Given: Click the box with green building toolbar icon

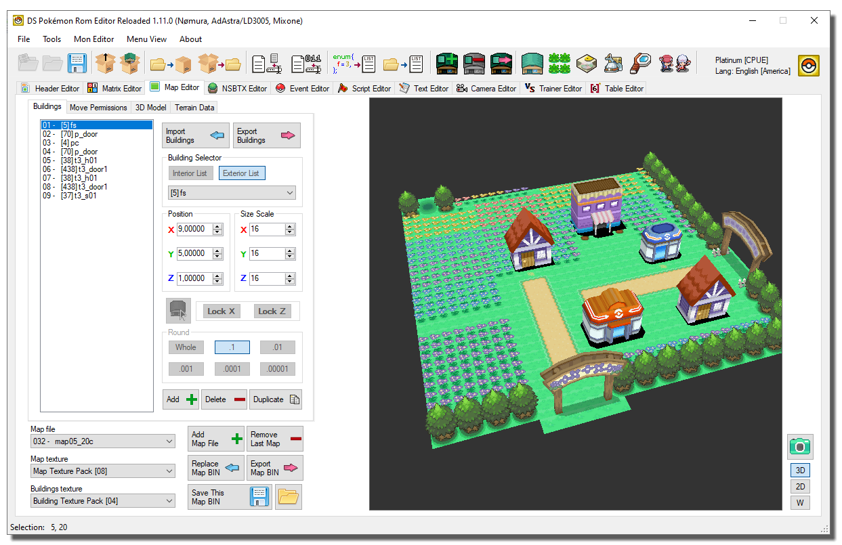Looking at the screenshot, I should [131, 64].
